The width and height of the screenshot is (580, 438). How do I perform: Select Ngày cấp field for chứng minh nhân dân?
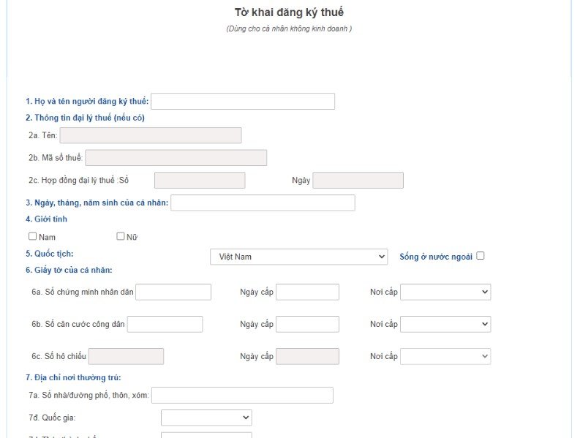tap(307, 292)
